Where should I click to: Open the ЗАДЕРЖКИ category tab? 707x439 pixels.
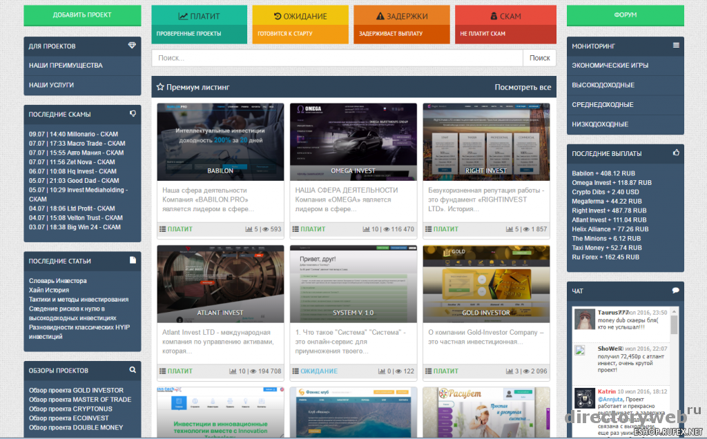coord(402,24)
